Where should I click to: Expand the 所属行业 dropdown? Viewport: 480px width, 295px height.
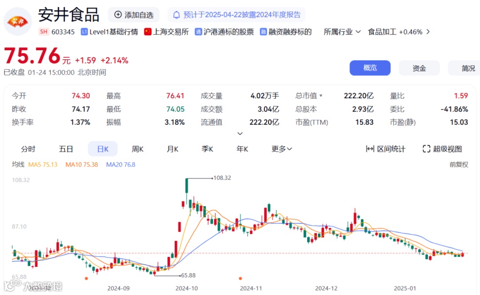click(342, 32)
